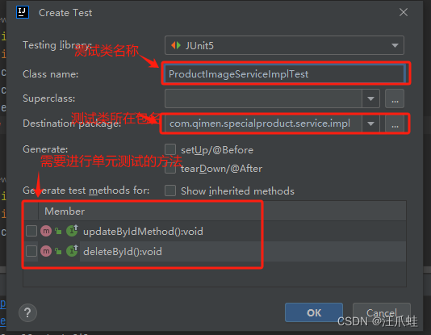Viewport: 431px width, 335px height.
Task: Click the IntelliJ IDEA logo icon in title bar
Action: coord(23,12)
